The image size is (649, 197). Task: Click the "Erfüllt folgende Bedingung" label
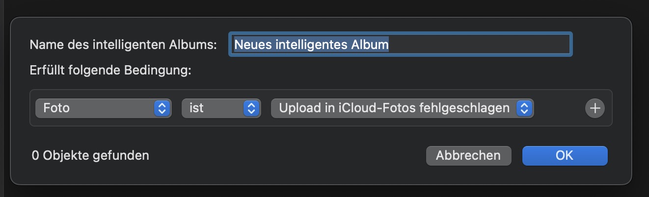pyautogui.click(x=110, y=71)
